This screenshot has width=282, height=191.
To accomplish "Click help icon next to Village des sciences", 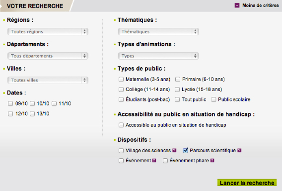I will pyautogui.click(x=174, y=150).
